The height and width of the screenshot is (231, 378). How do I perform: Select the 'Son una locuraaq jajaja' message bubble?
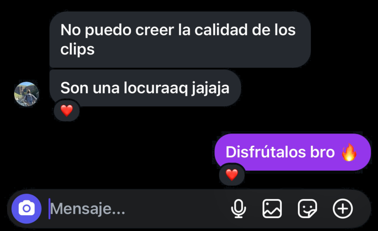coord(145,88)
